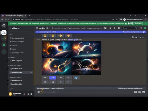Open the trial-support channel
Screen dimensions: 148x111
[21, 61]
